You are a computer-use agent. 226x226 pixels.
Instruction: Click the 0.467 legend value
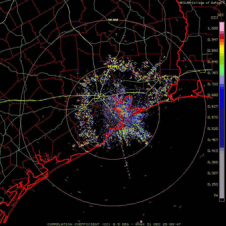(x=213, y=140)
